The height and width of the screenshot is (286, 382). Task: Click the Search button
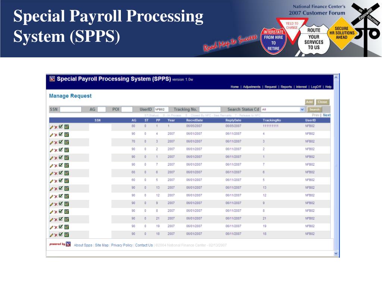point(314,109)
